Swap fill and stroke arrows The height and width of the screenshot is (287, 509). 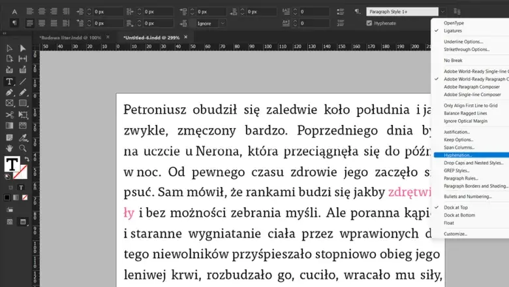point(27,159)
